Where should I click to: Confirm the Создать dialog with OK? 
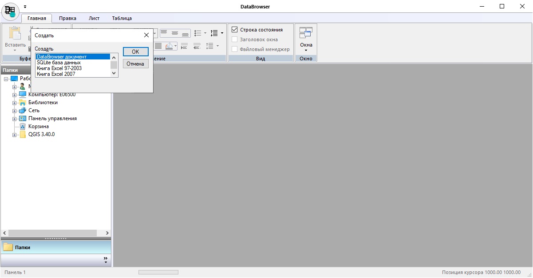tap(135, 51)
